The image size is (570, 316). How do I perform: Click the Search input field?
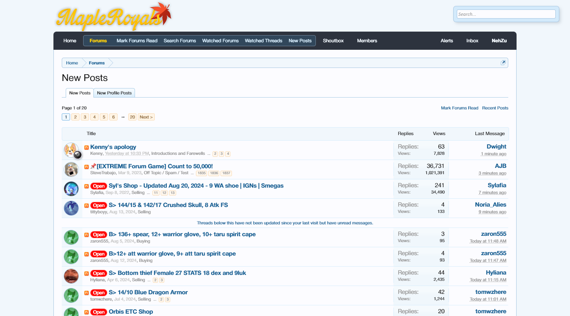pyautogui.click(x=506, y=14)
